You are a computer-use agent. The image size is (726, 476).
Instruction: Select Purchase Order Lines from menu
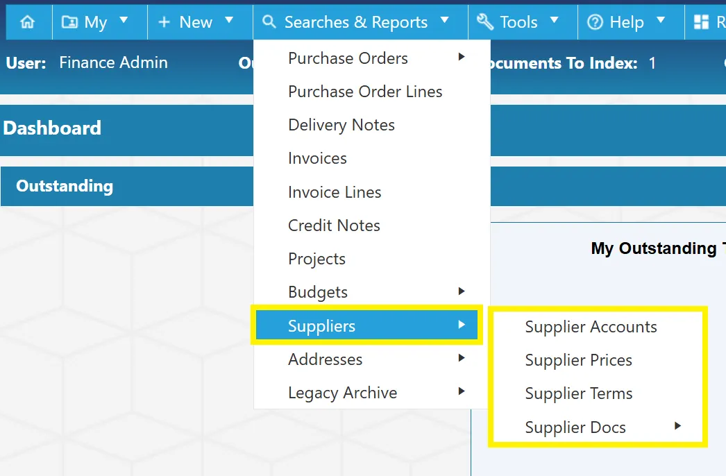(372, 92)
